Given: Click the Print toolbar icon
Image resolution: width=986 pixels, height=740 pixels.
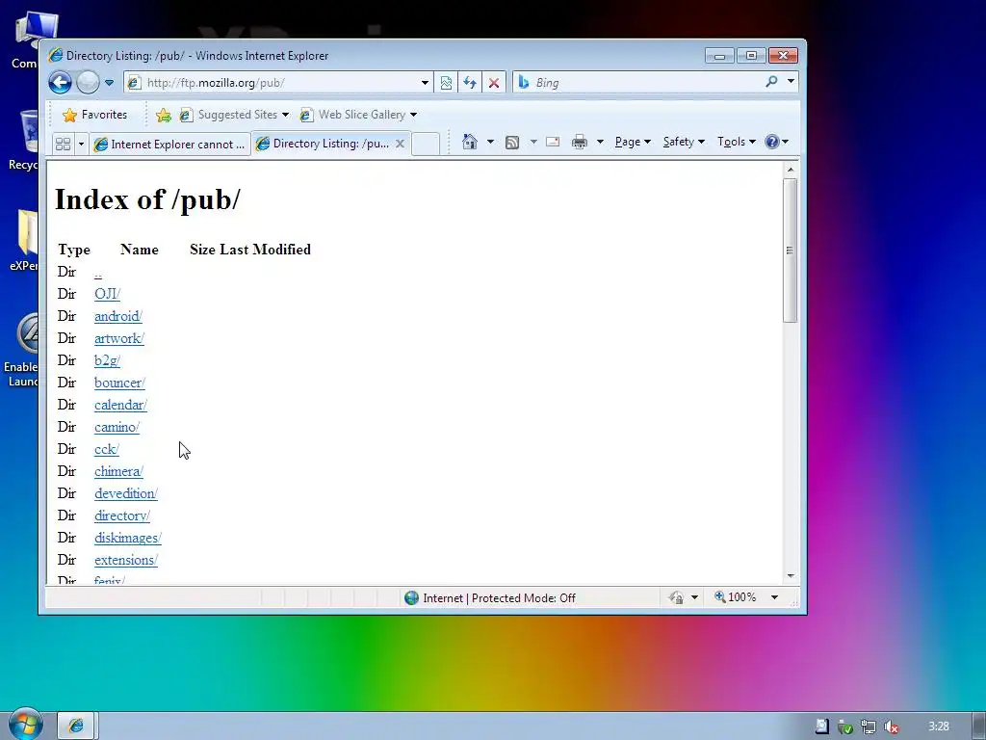Looking at the screenshot, I should click(579, 143).
